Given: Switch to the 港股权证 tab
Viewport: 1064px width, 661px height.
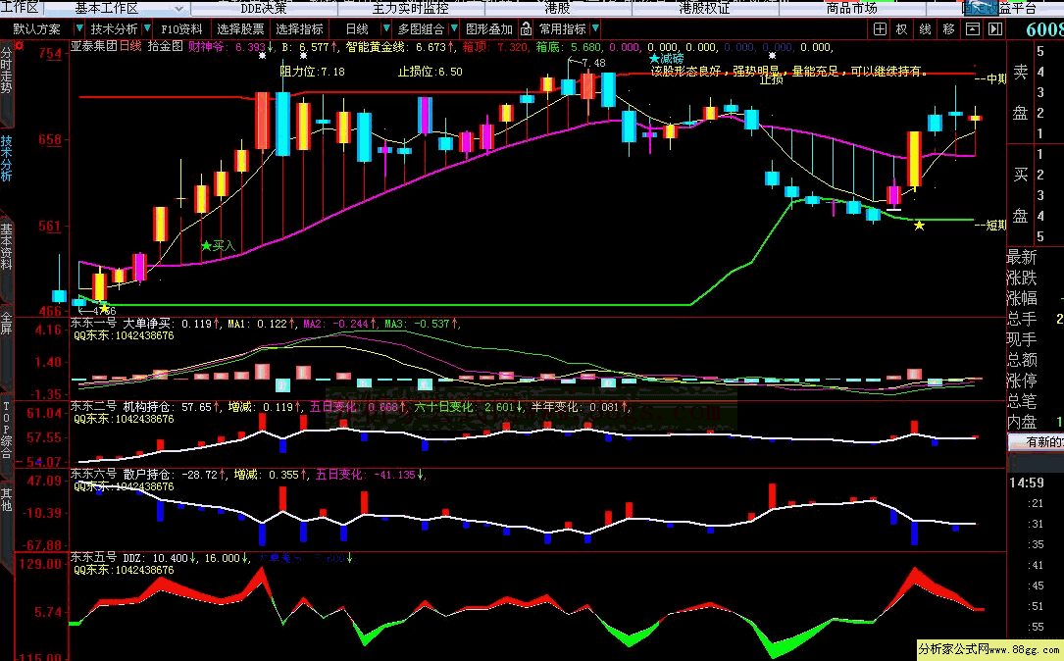Looking at the screenshot, I should pos(704,8).
